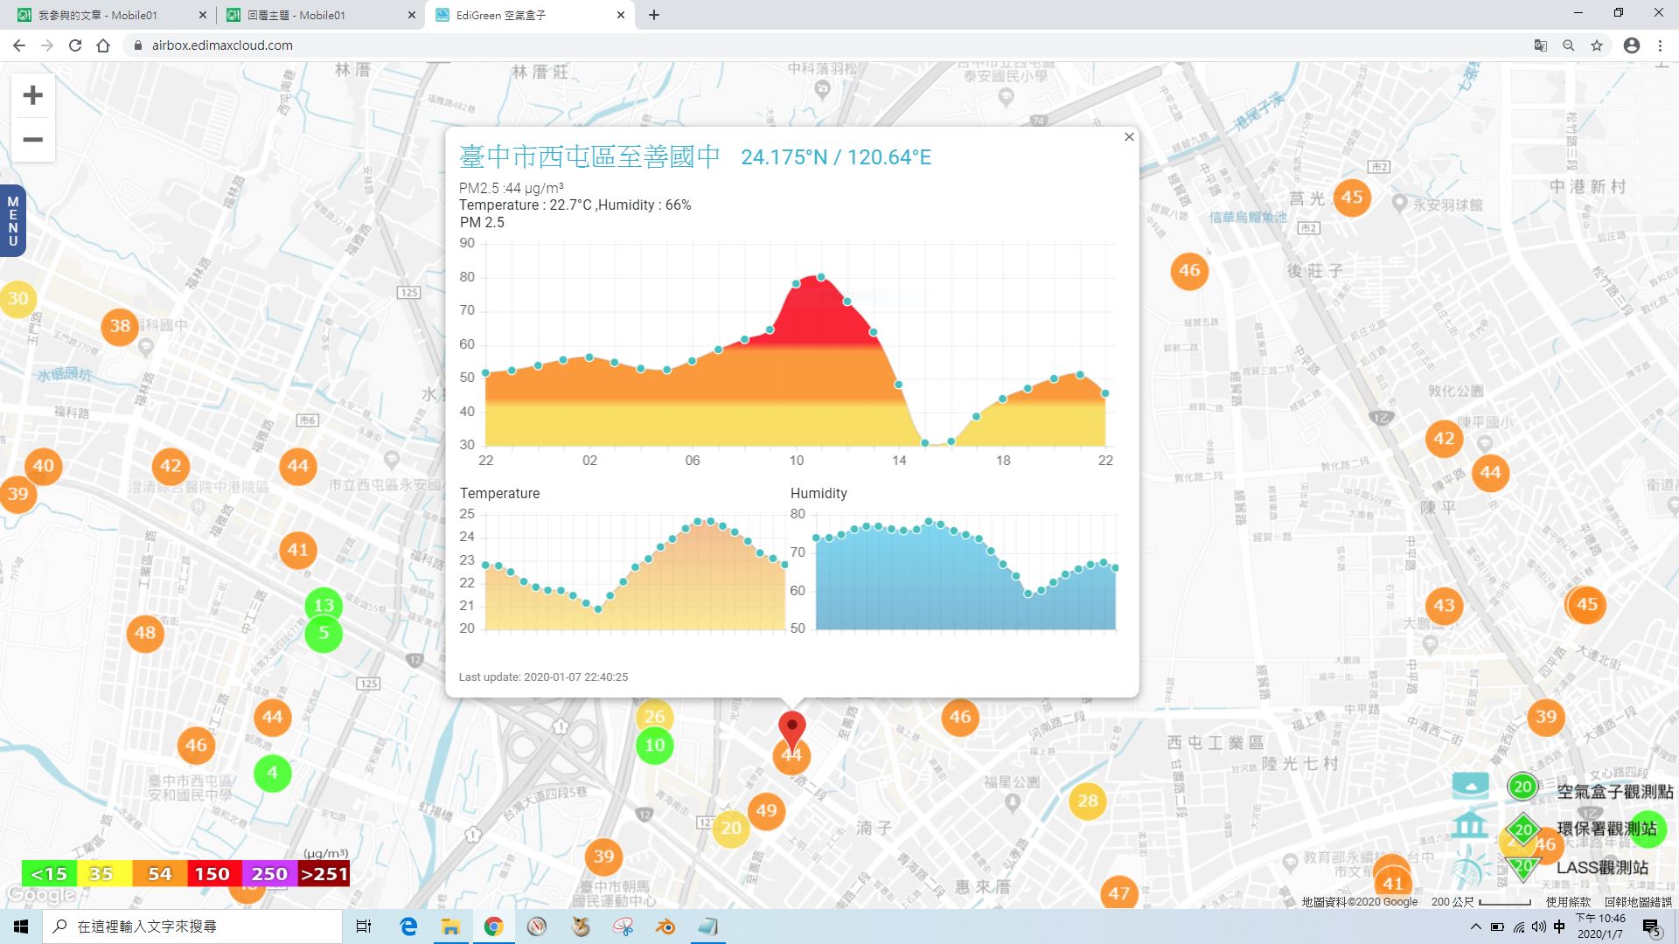The width and height of the screenshot is (1679, 944).
Task: Click the red 150 legend color swatch
Action: [212, 873]
